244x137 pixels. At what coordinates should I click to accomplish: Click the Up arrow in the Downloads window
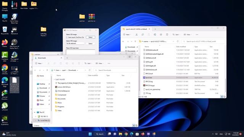(47, 70)
